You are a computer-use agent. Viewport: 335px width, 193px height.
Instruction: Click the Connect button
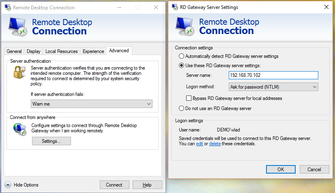[114, 185]
